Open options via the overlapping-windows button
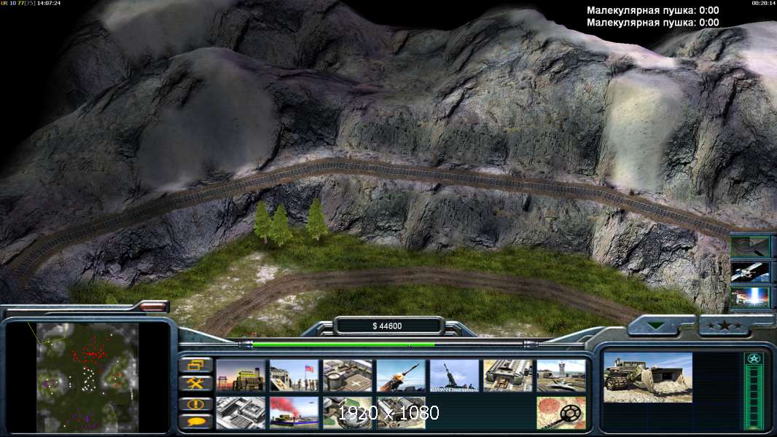777x437 pixels. click(x=196, y=366)
